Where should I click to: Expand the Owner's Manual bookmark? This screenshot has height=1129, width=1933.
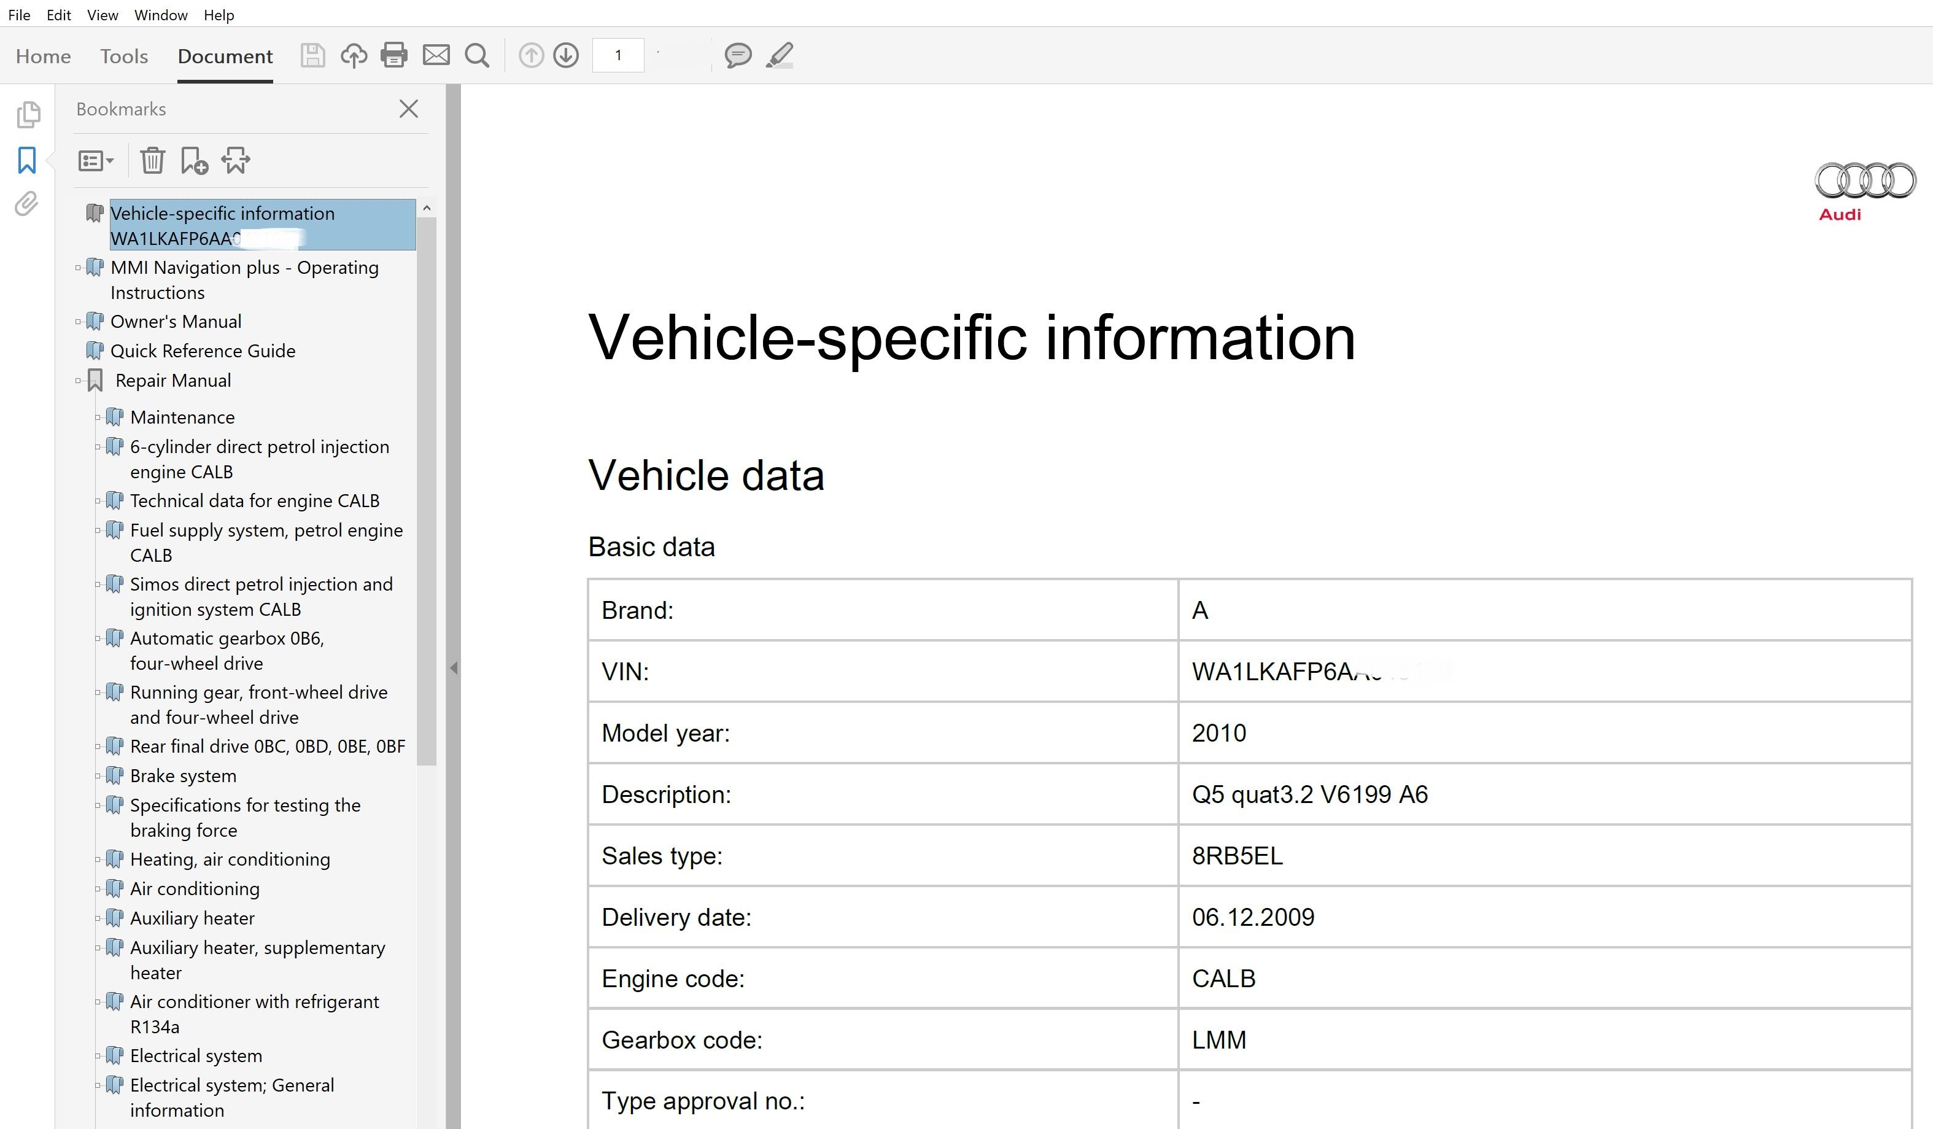pos(78,321)
